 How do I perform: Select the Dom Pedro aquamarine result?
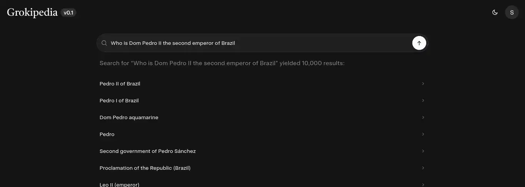(129, 117)
